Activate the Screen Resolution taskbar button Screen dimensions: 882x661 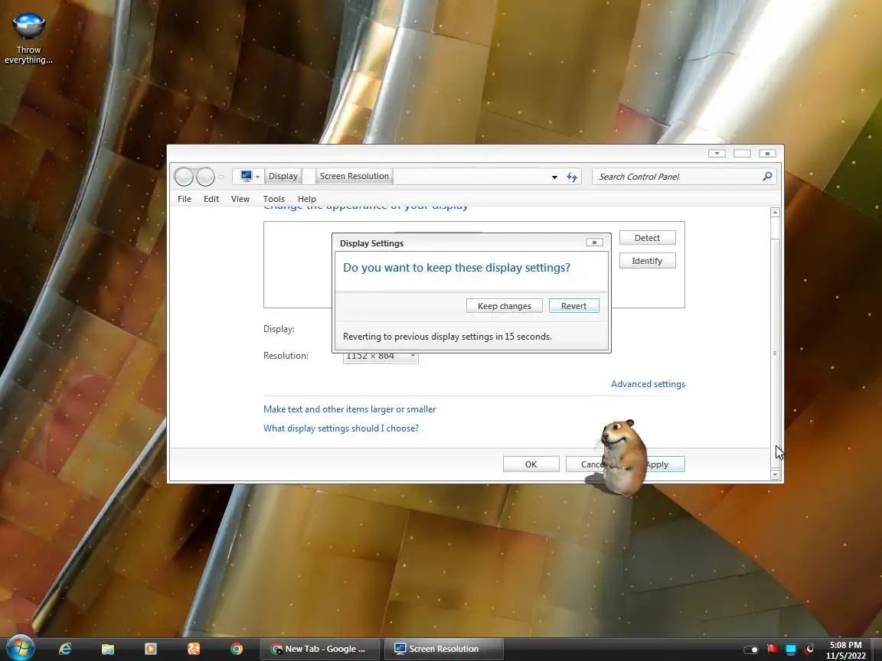coord(443,649)
